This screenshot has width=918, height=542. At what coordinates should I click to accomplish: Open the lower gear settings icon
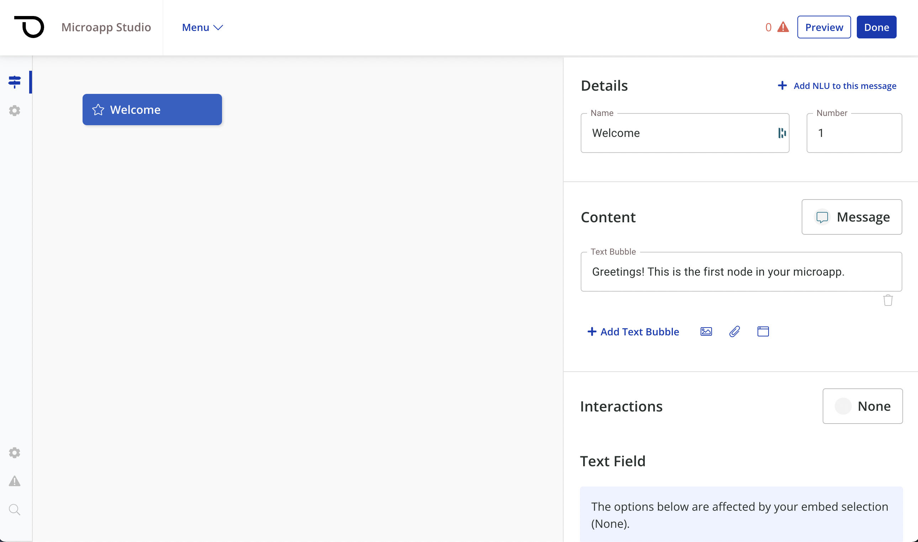pyautogui.click(x=15, y=452)
